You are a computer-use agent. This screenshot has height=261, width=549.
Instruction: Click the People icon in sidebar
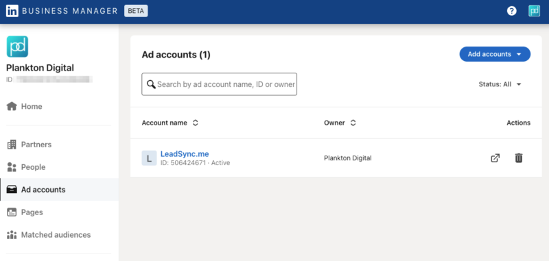click(x=12, y=167)
